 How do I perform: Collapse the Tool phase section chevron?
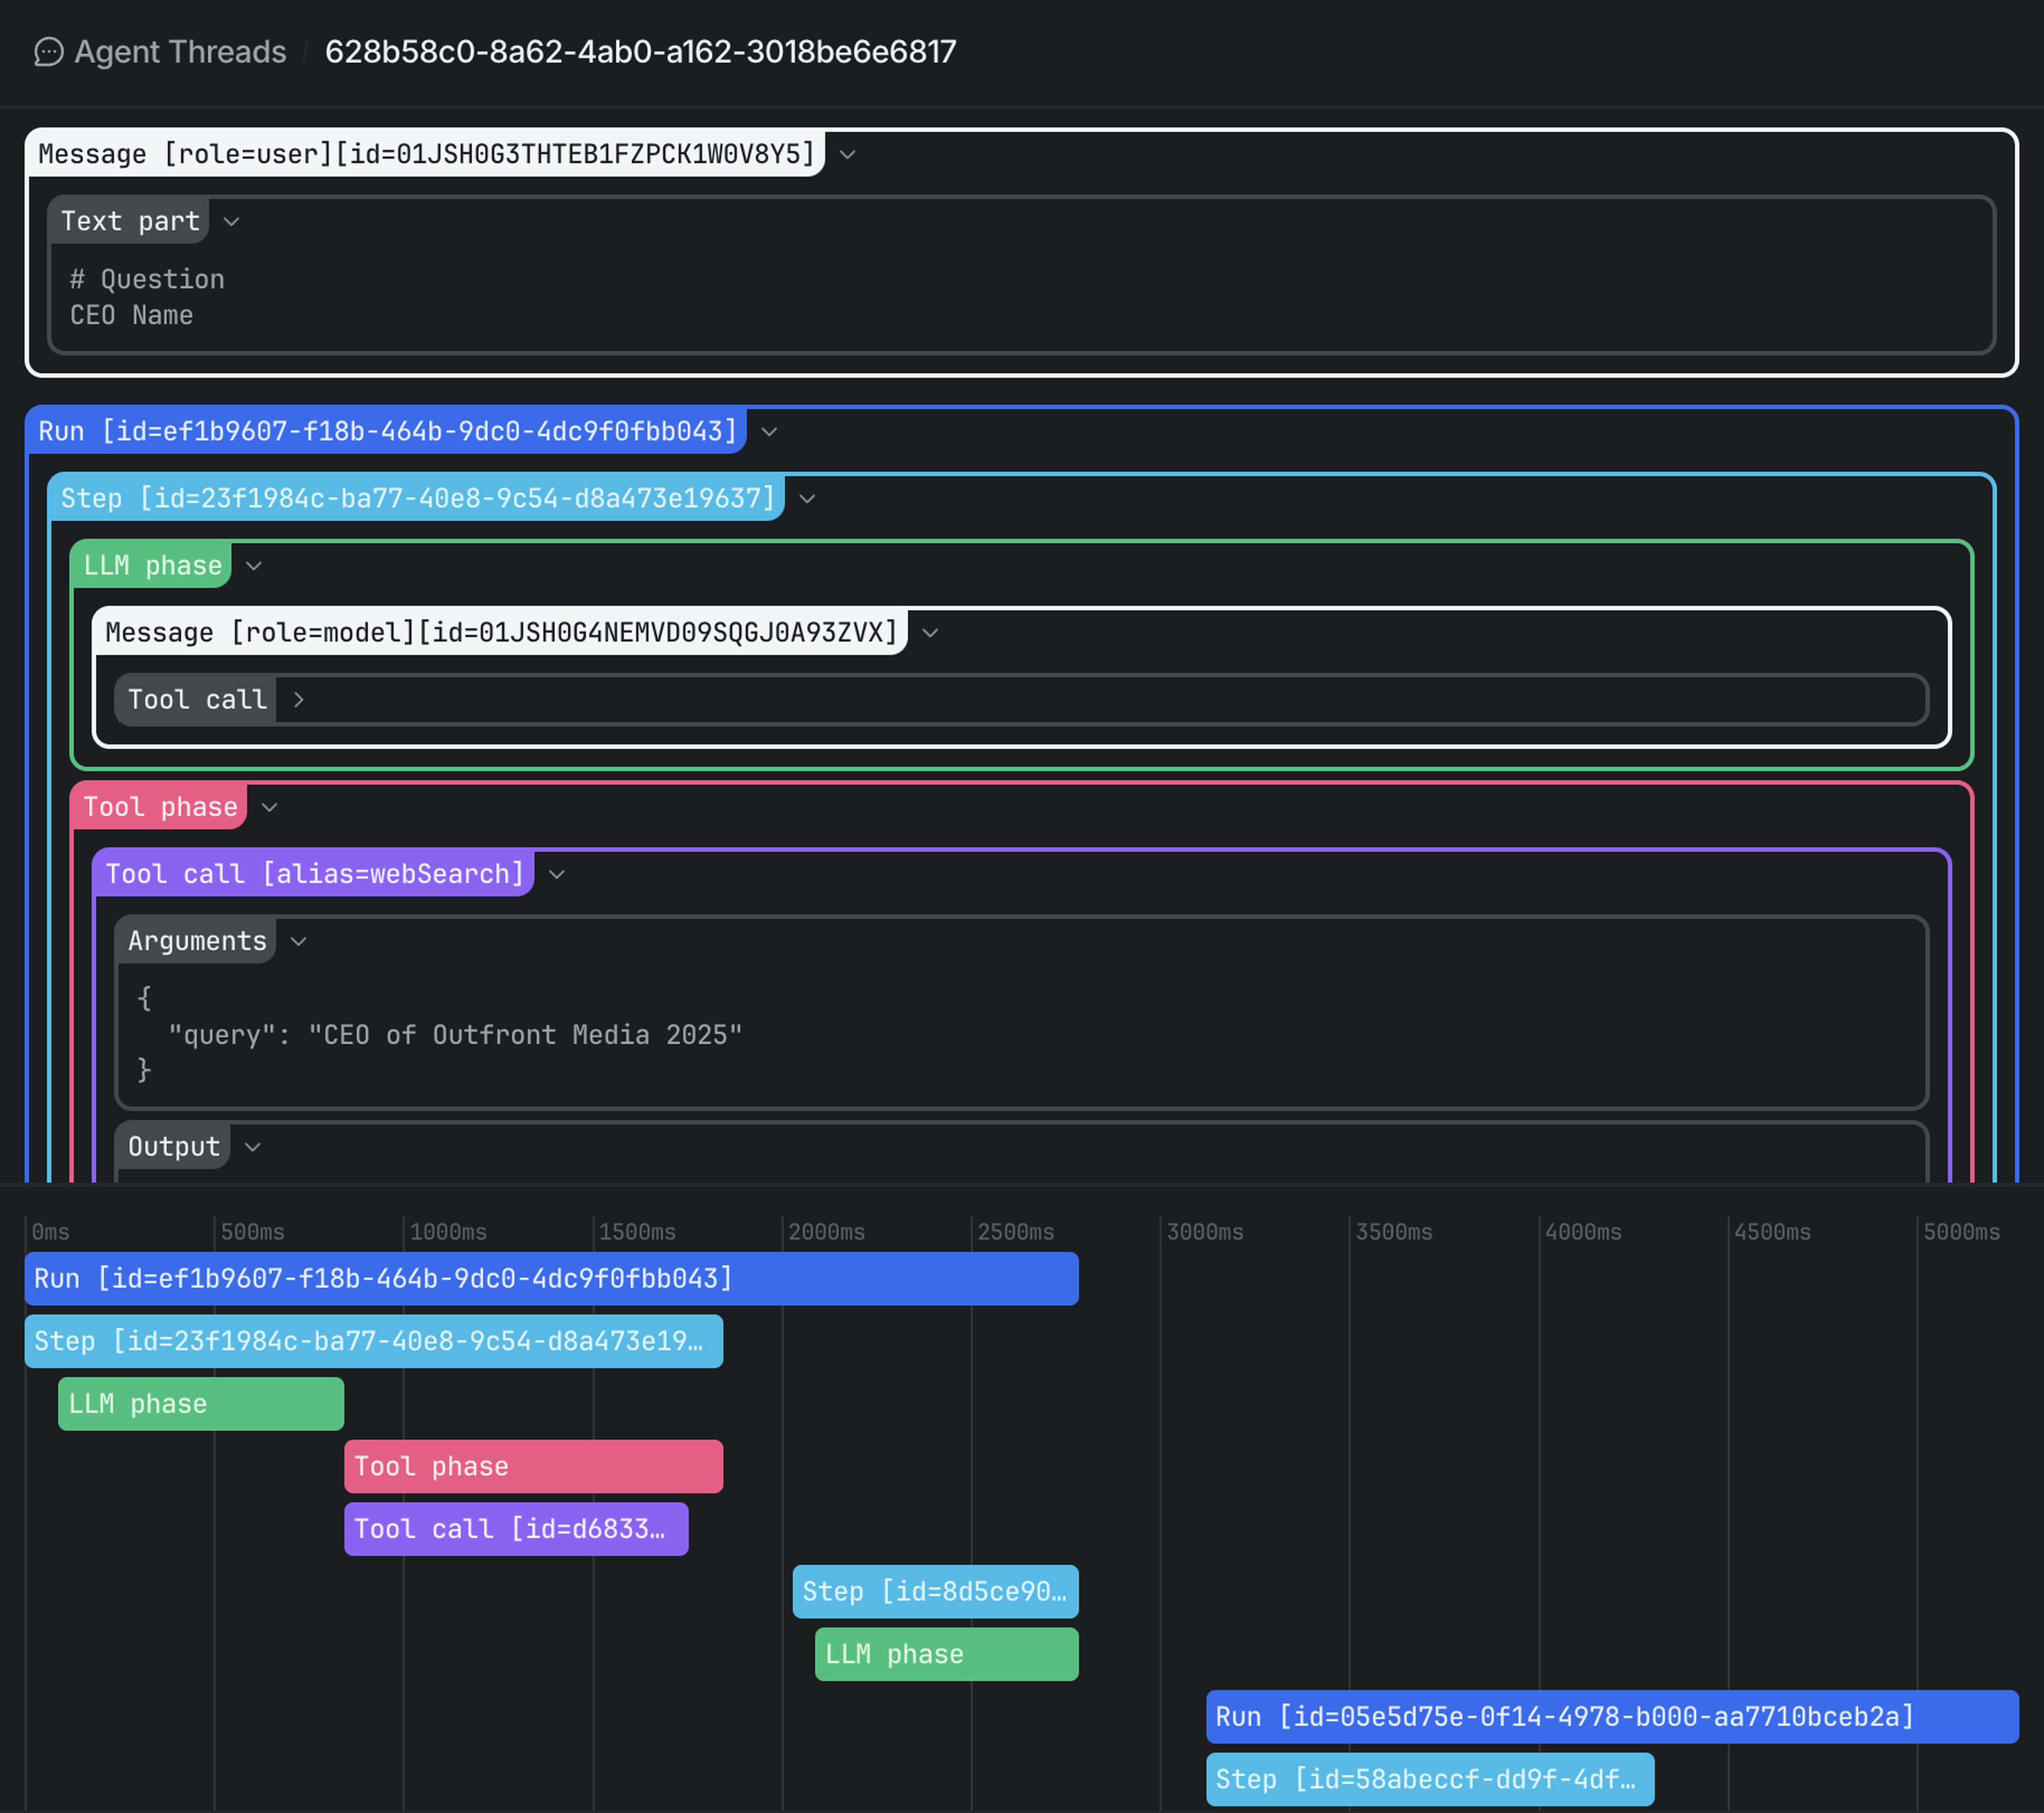[x=269, y=808]
